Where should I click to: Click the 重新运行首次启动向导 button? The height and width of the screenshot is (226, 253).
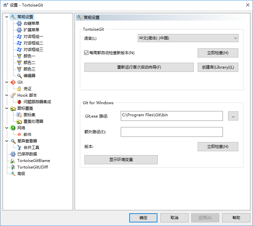pyautogui.click(x=139, y=67)
